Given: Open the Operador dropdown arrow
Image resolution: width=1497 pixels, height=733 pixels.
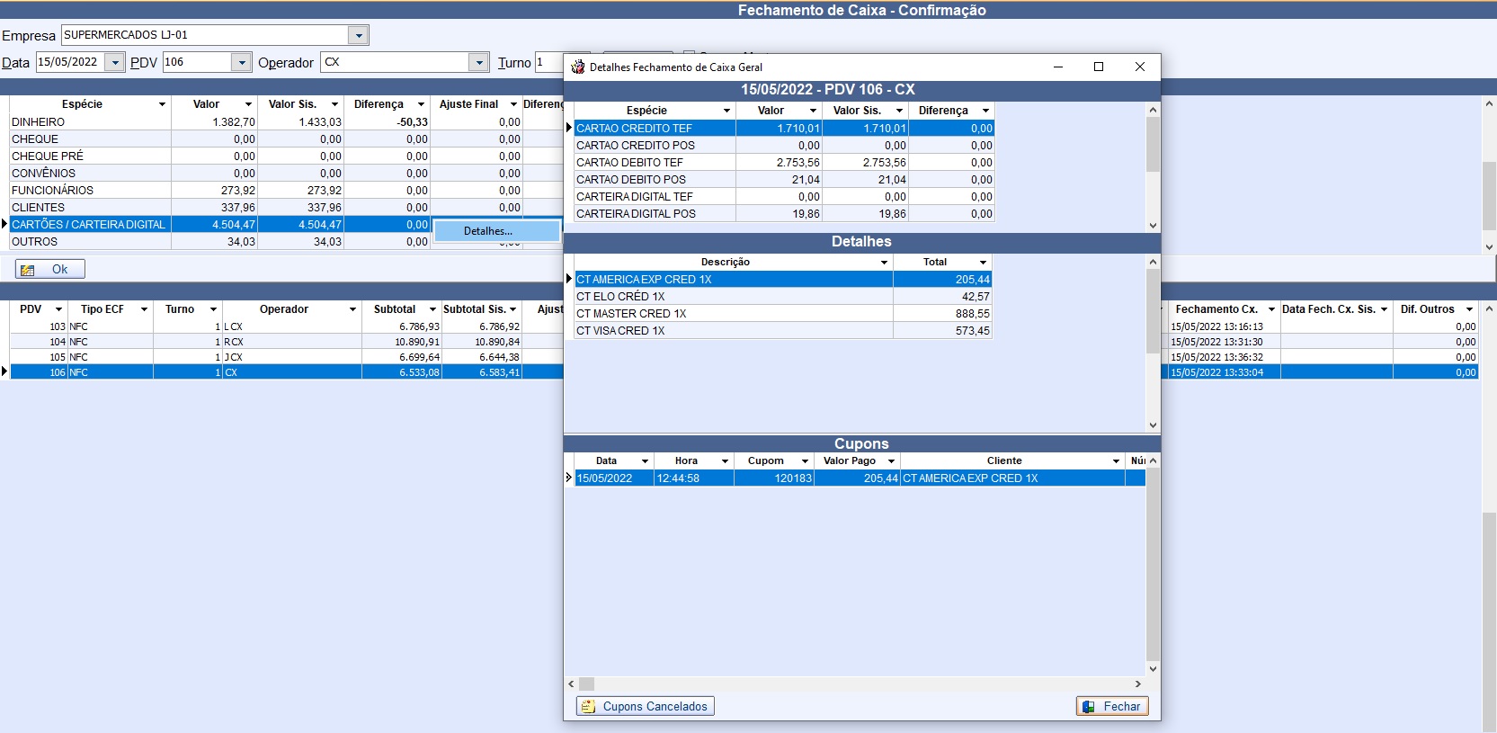Looking at the screenshot, I should point(479,62).
